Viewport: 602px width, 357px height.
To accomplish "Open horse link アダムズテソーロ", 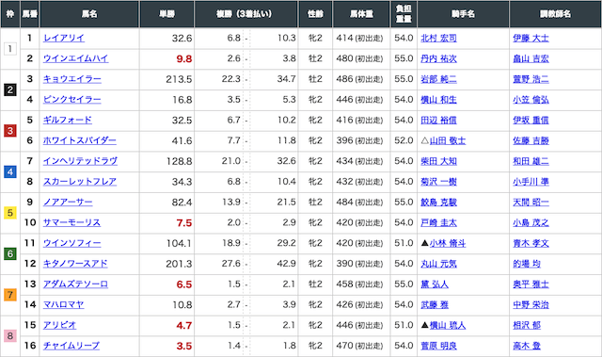I will pyautogui.click(x=75, y=284).
